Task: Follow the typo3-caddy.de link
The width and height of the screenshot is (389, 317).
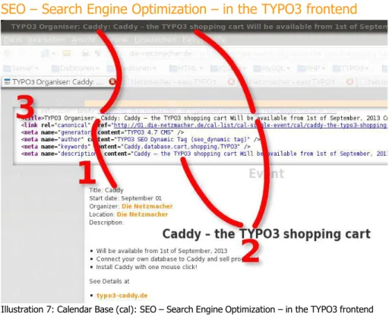Action: [x=122, y=296]
